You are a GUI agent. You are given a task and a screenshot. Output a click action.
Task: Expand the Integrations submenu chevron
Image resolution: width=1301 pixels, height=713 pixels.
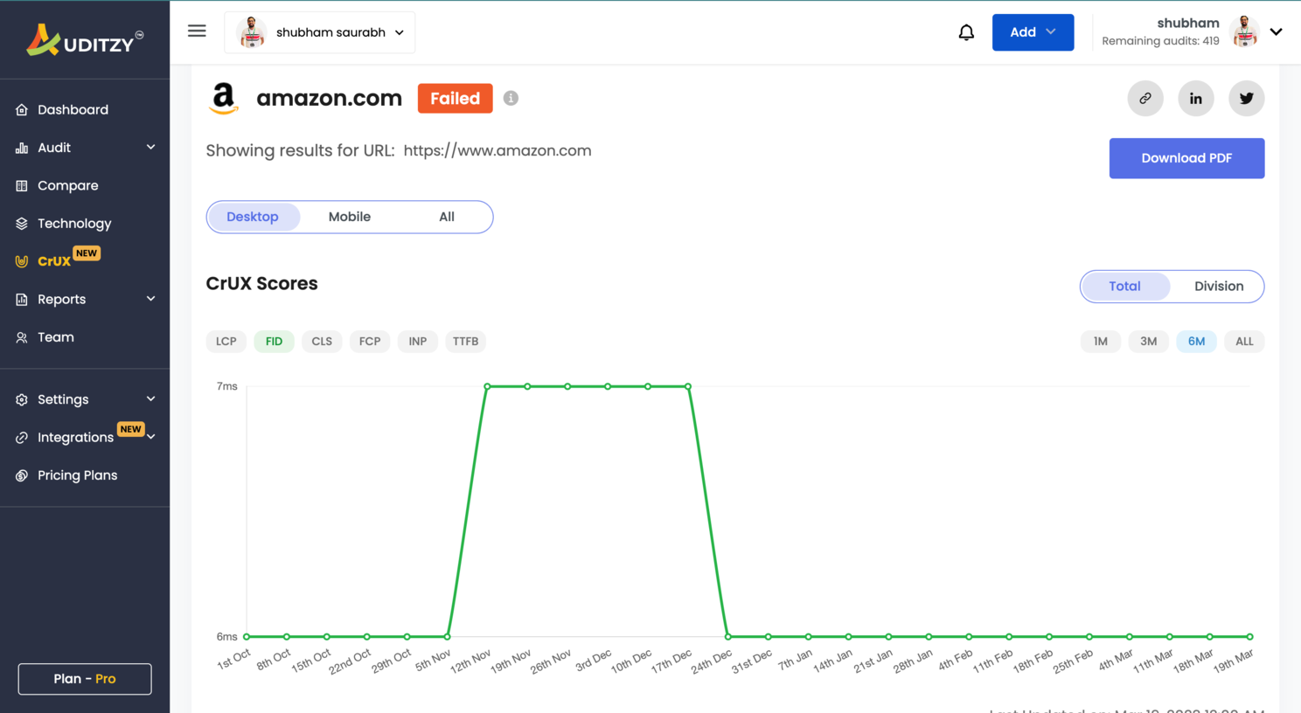point(150,437)
